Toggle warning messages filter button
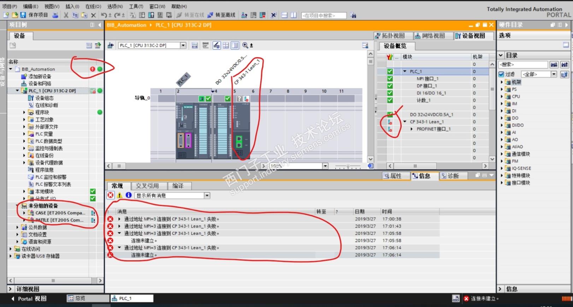Image resolution: width=573 pixels, height=307 pixels. 120,195
